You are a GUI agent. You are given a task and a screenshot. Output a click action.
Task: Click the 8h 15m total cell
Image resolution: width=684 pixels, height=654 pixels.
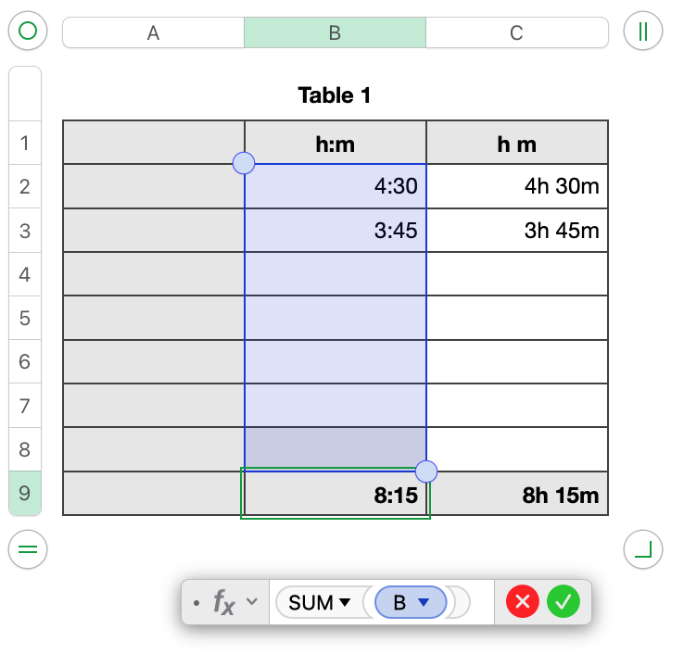click(x=517, y=495)
